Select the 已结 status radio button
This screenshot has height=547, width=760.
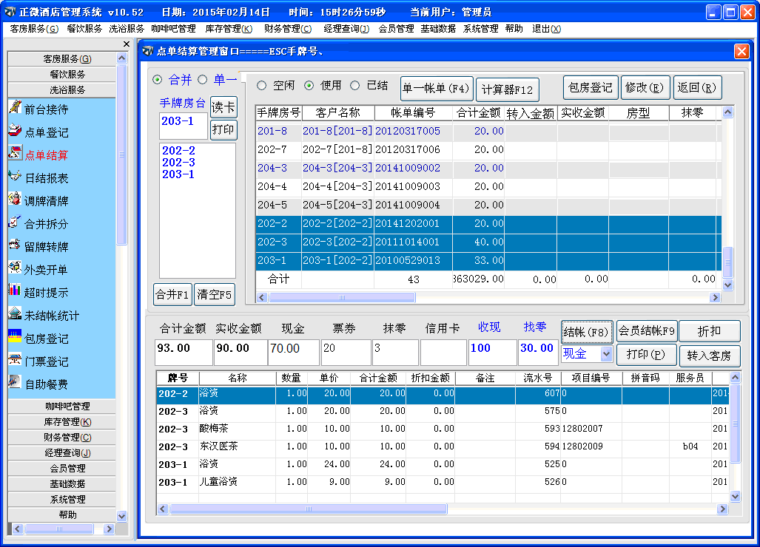click(355, 86)
